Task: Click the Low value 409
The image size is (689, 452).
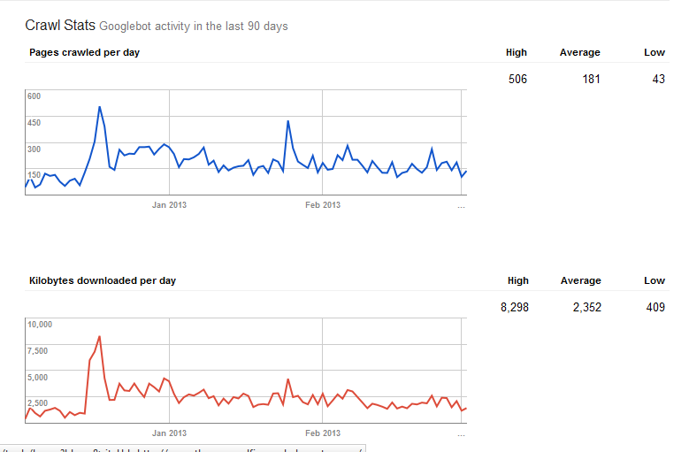Action: coord(655,307)
